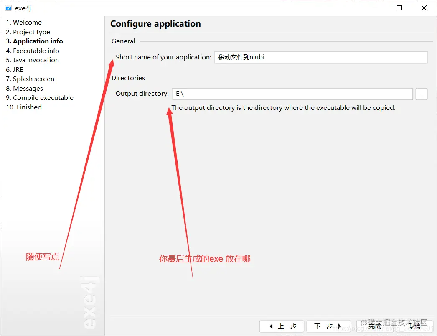This screenshot has width=437, height=336.
Task: Go to Project type step
Action: click(28, 32)
